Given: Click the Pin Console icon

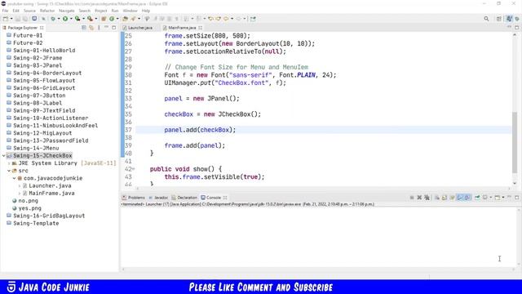Looking at the screenshot, I should point(477,198).
